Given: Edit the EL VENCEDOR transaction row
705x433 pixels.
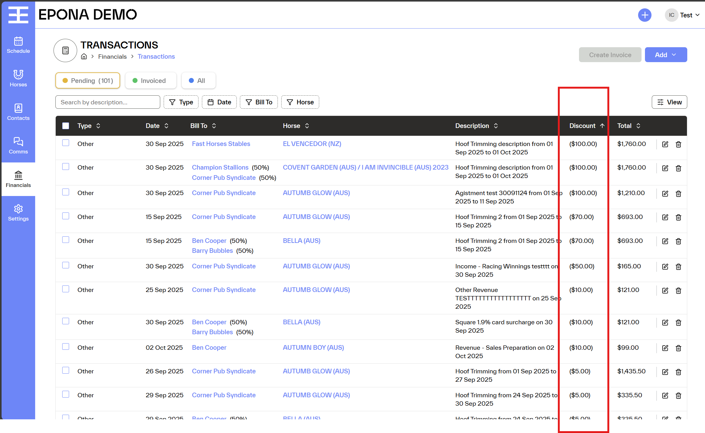Looking at the screenshot, I should click(665, 144).
